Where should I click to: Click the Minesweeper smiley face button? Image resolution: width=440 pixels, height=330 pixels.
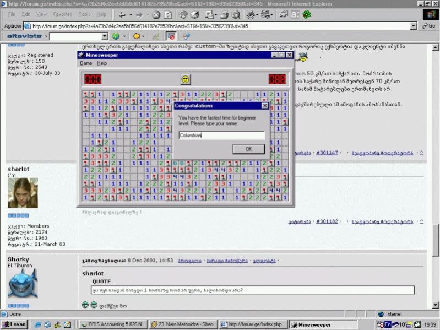click(x=185, y=79)
